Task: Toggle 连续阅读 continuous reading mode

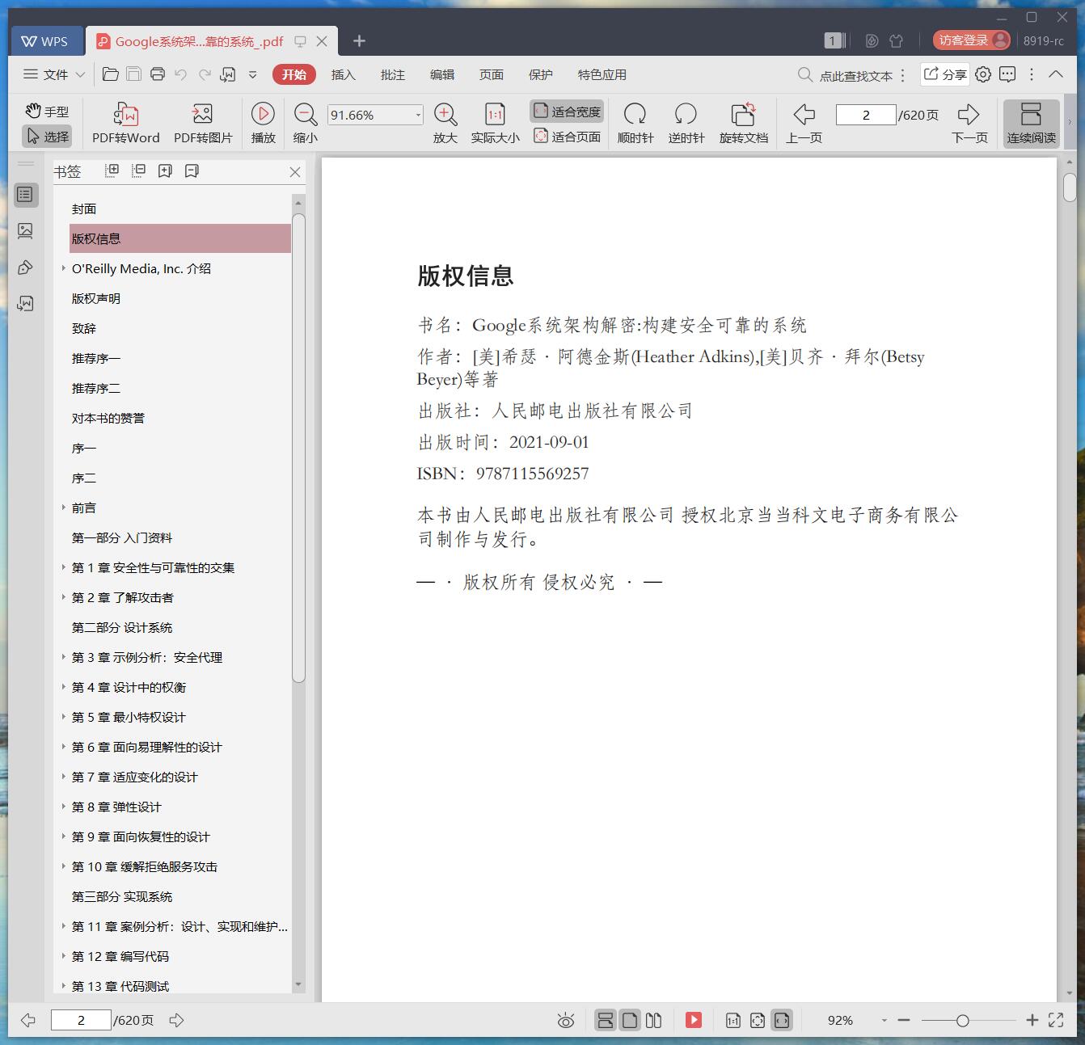Action: point(1031,124)
